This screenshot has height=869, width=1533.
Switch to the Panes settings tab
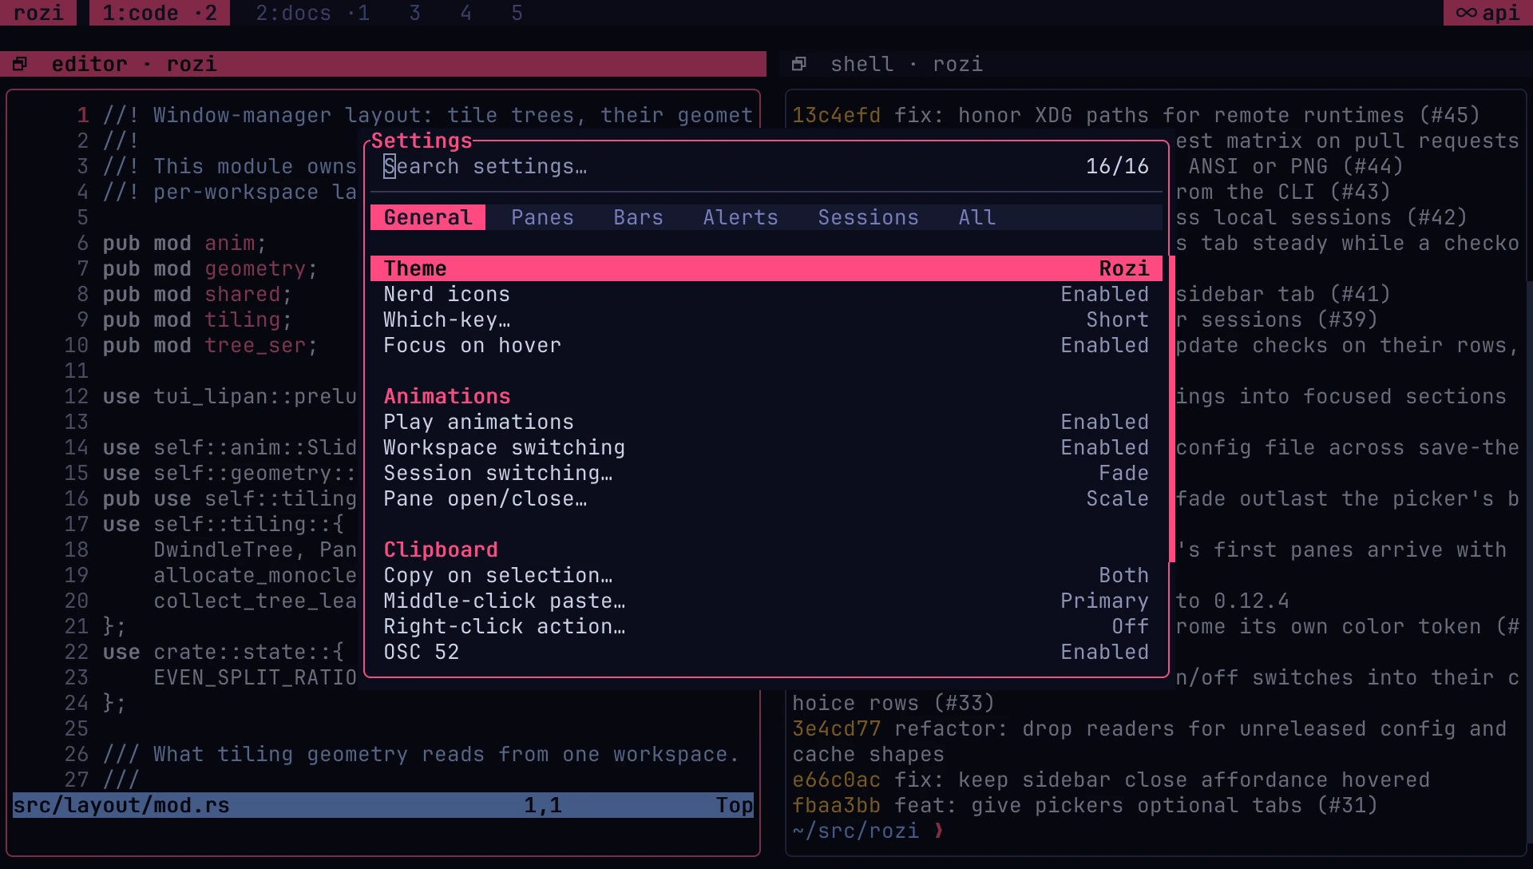(543, 217)
